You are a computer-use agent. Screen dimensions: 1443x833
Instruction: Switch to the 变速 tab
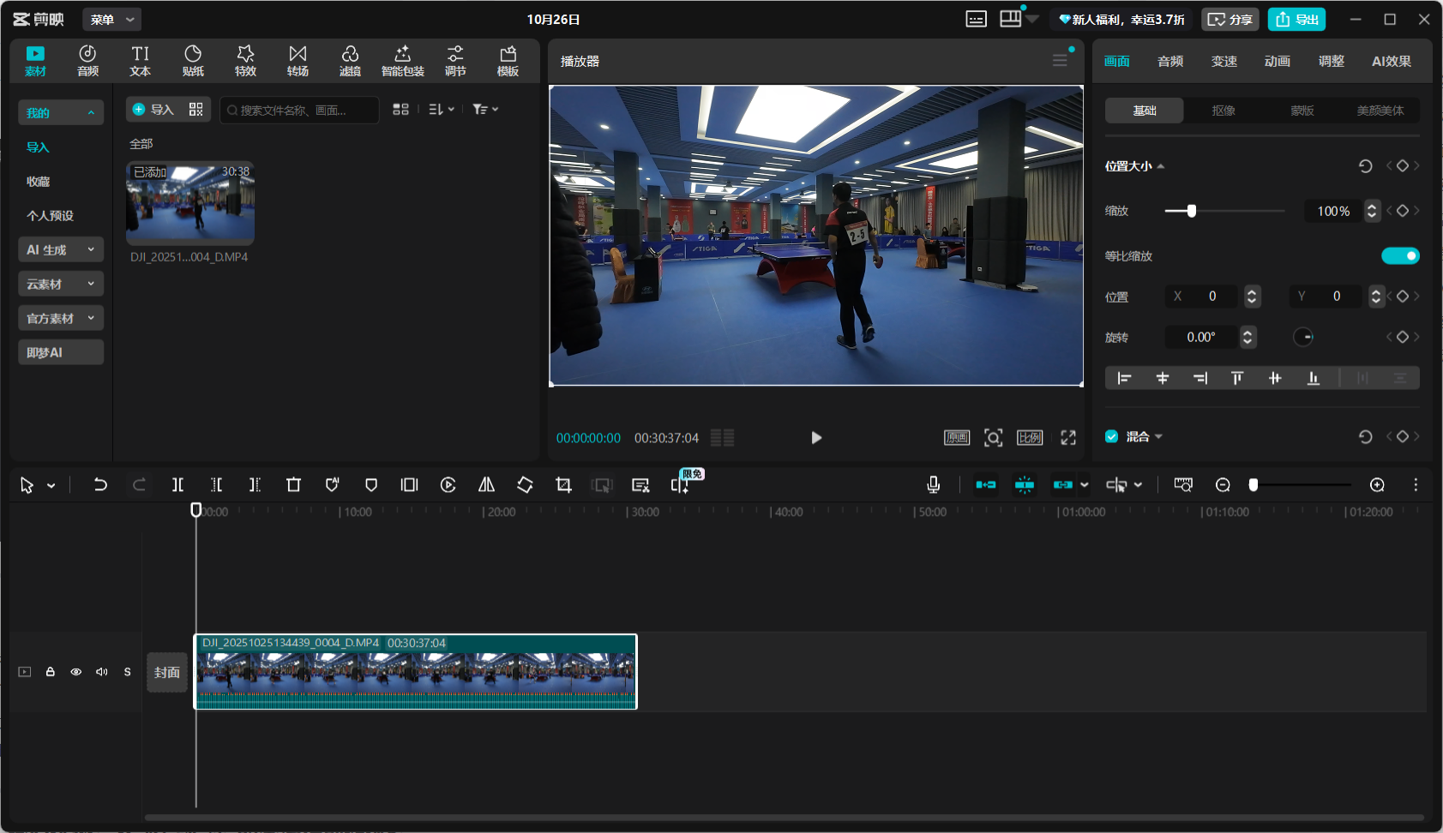pyautogui.click(x=1224, y=61)
